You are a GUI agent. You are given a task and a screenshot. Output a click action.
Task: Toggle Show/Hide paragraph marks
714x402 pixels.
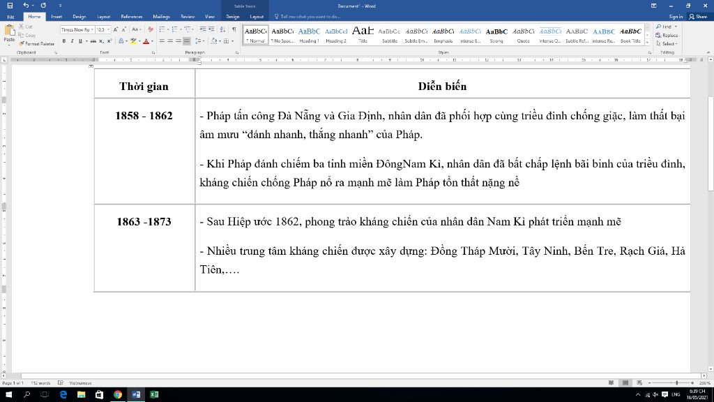point(234,29)
